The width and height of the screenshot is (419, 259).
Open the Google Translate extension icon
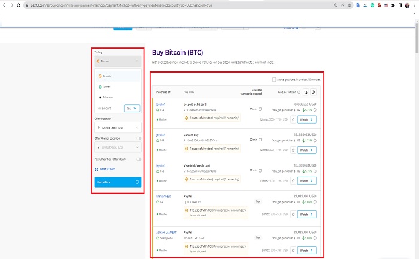click(x=358, y=5)
